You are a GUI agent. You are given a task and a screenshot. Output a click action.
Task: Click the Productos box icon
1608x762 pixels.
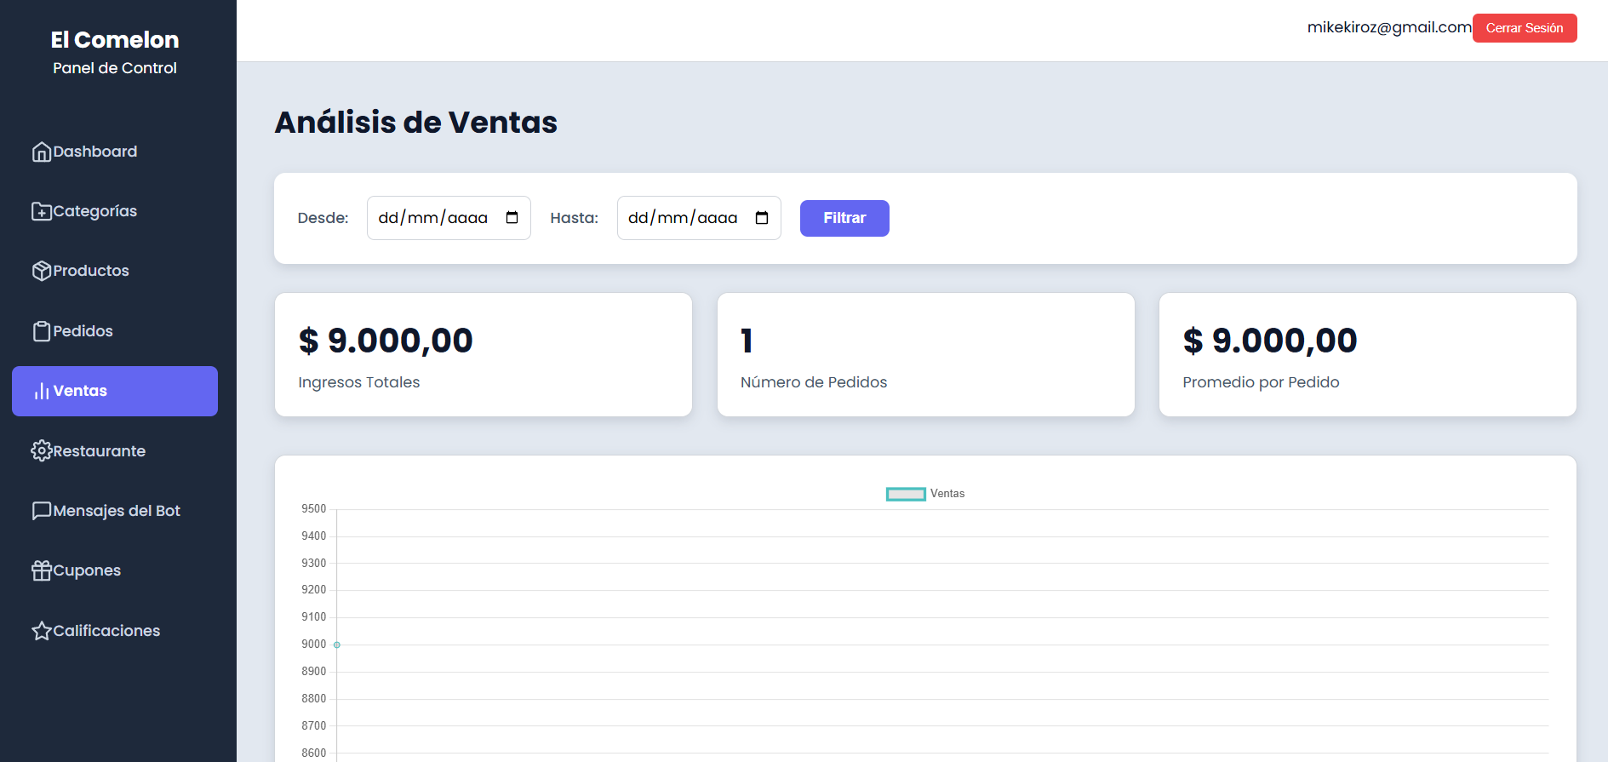42,271
